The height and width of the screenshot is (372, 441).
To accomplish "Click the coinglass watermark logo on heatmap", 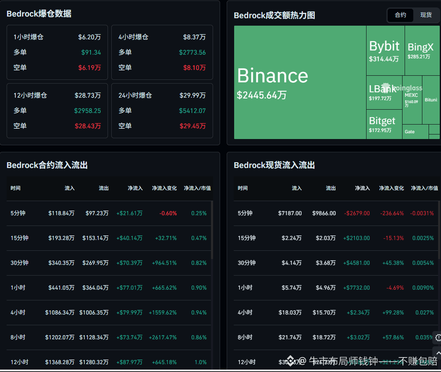I will [402, 88].
